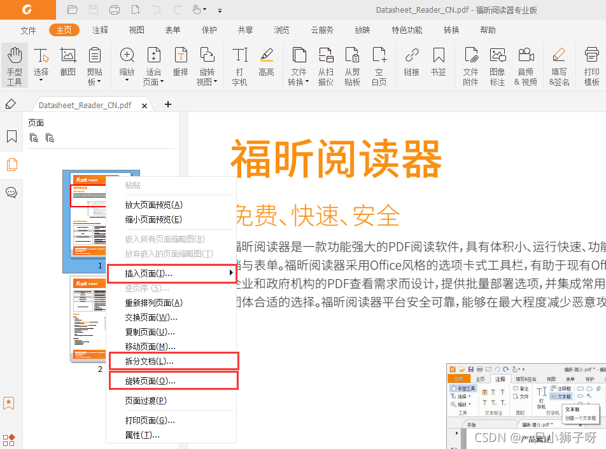Expand the Rotate View (旋转视图) dropdown arrow

pos(215,81)
